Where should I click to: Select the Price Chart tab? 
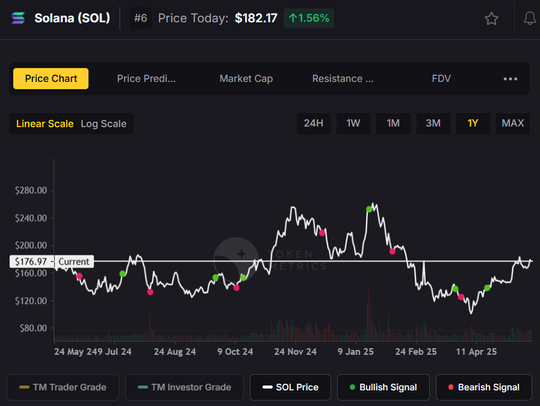[51, 78]
